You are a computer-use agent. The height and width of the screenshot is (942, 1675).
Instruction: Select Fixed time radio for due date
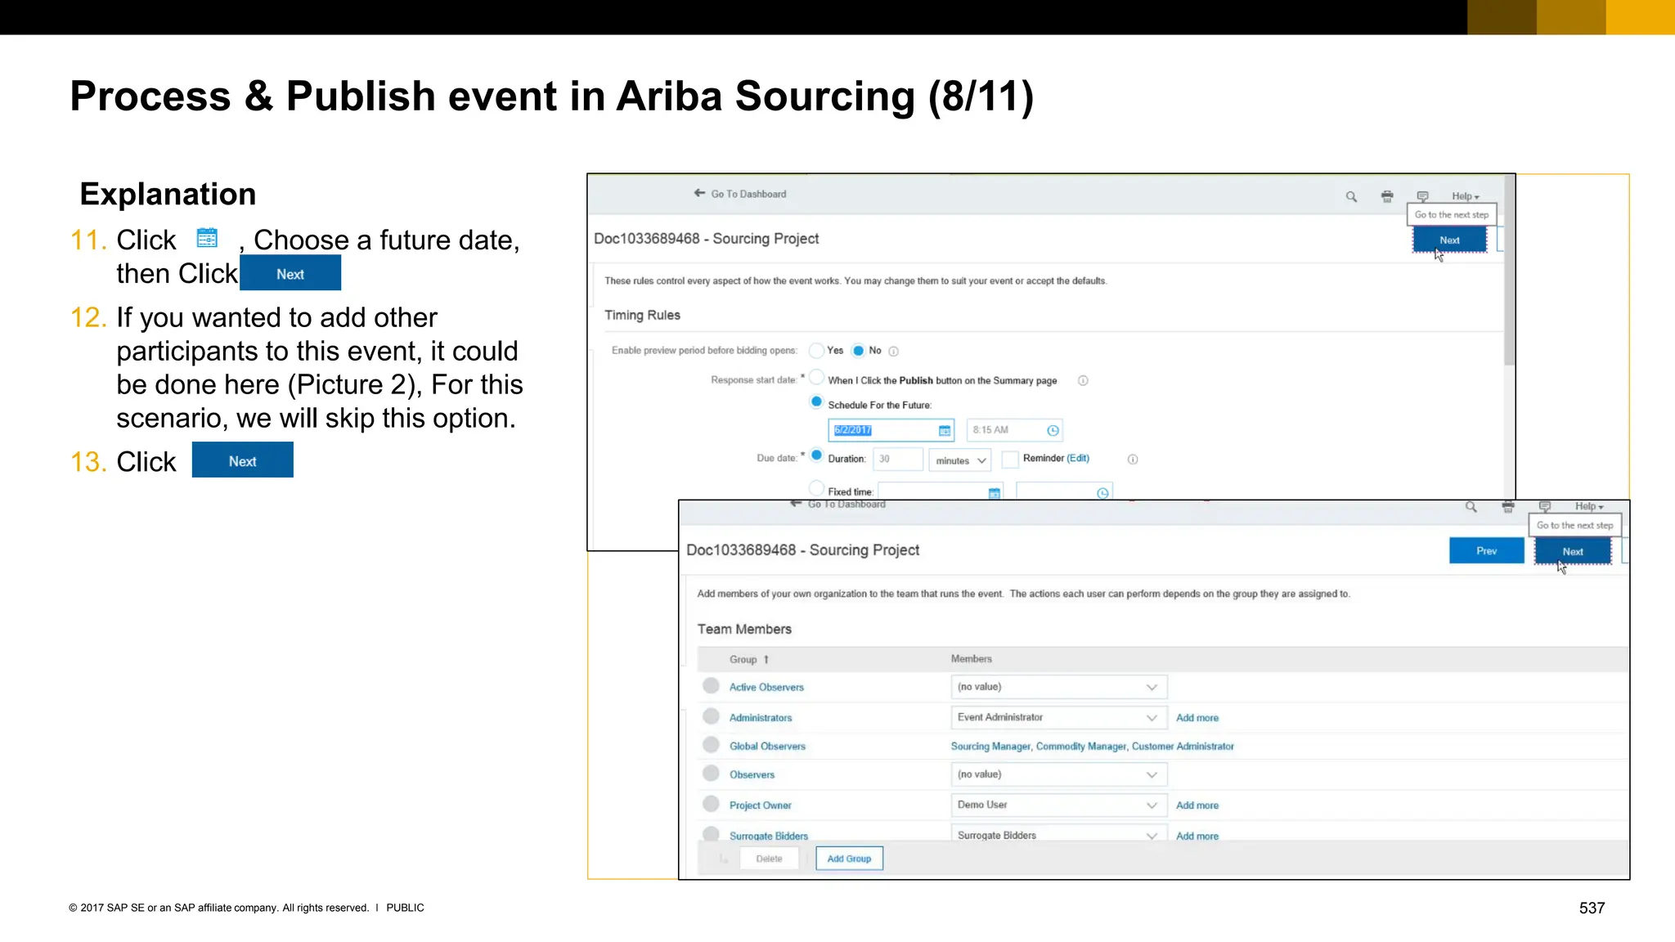tap(816, 488)
